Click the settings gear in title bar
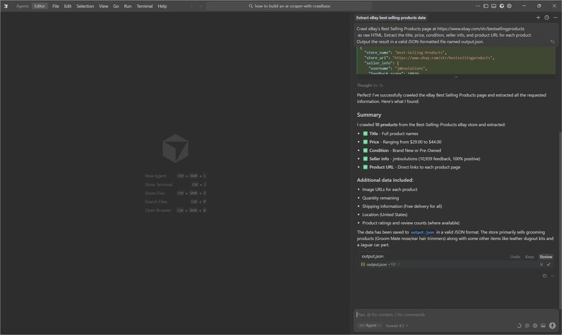Screen dimensions: 562x335 (509, 6)
